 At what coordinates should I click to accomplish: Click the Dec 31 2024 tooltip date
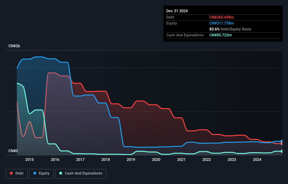tap(177, 11)
